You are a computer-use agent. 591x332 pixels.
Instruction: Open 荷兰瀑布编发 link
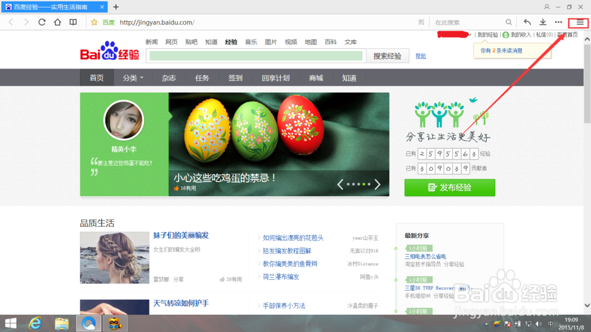click(x=281, y=276)
